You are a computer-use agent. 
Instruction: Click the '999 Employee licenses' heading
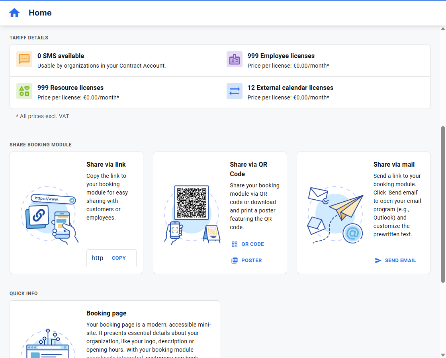281,56
